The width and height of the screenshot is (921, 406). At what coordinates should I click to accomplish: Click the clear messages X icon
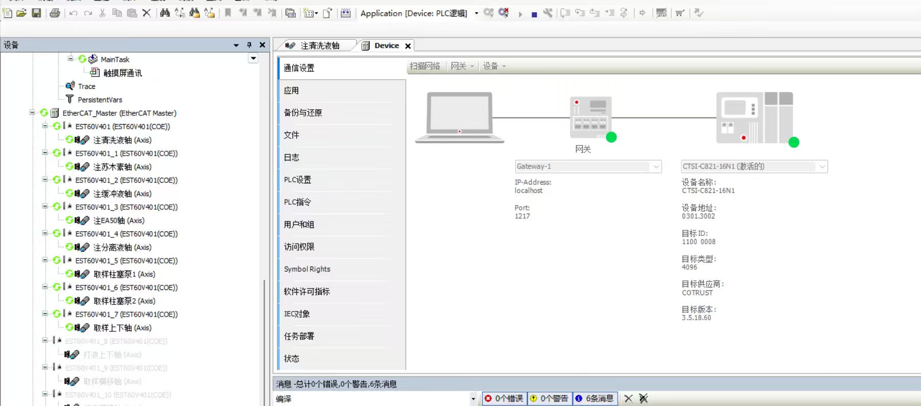(628, 398)
